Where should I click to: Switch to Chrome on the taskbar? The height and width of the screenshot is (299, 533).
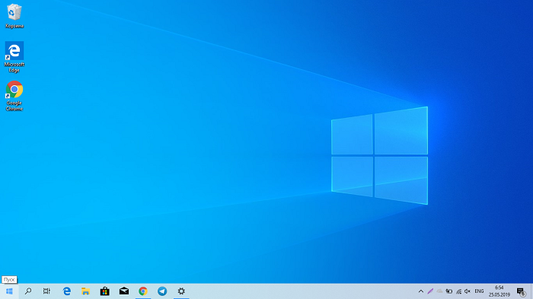click(143, 291)
